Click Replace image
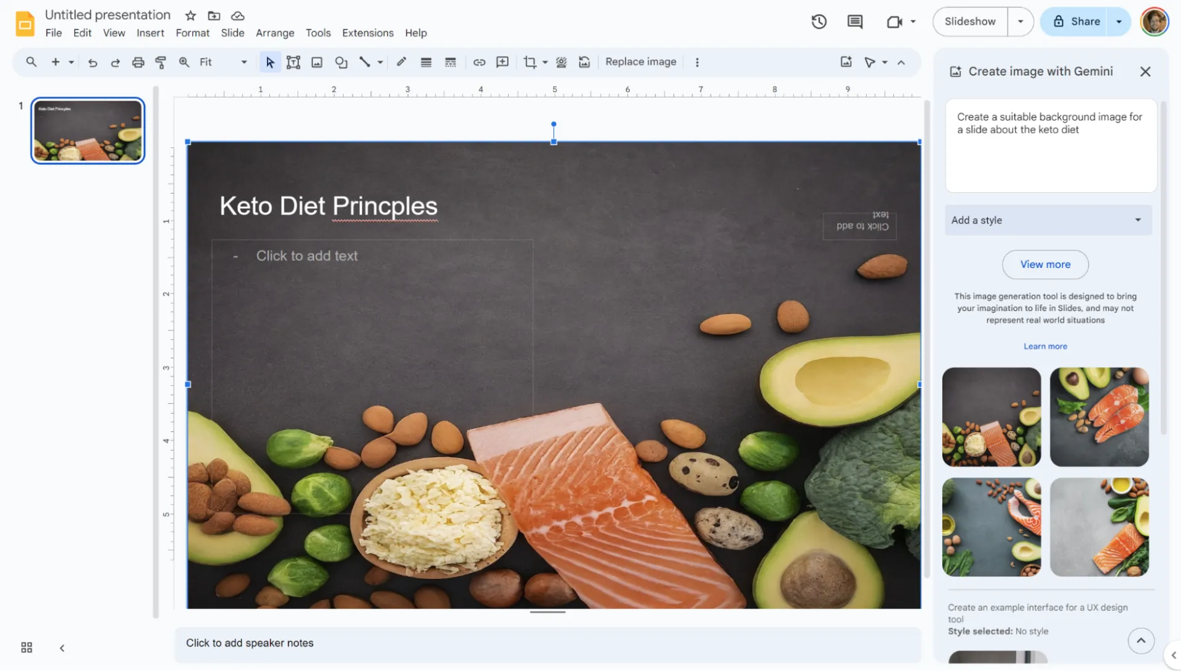The image size is (1181, 671). (x=640, y=62)
